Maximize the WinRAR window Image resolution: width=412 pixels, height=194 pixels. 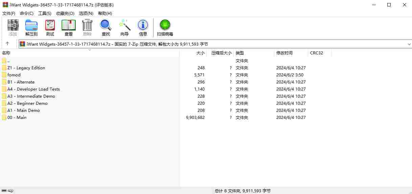(389, 5)
